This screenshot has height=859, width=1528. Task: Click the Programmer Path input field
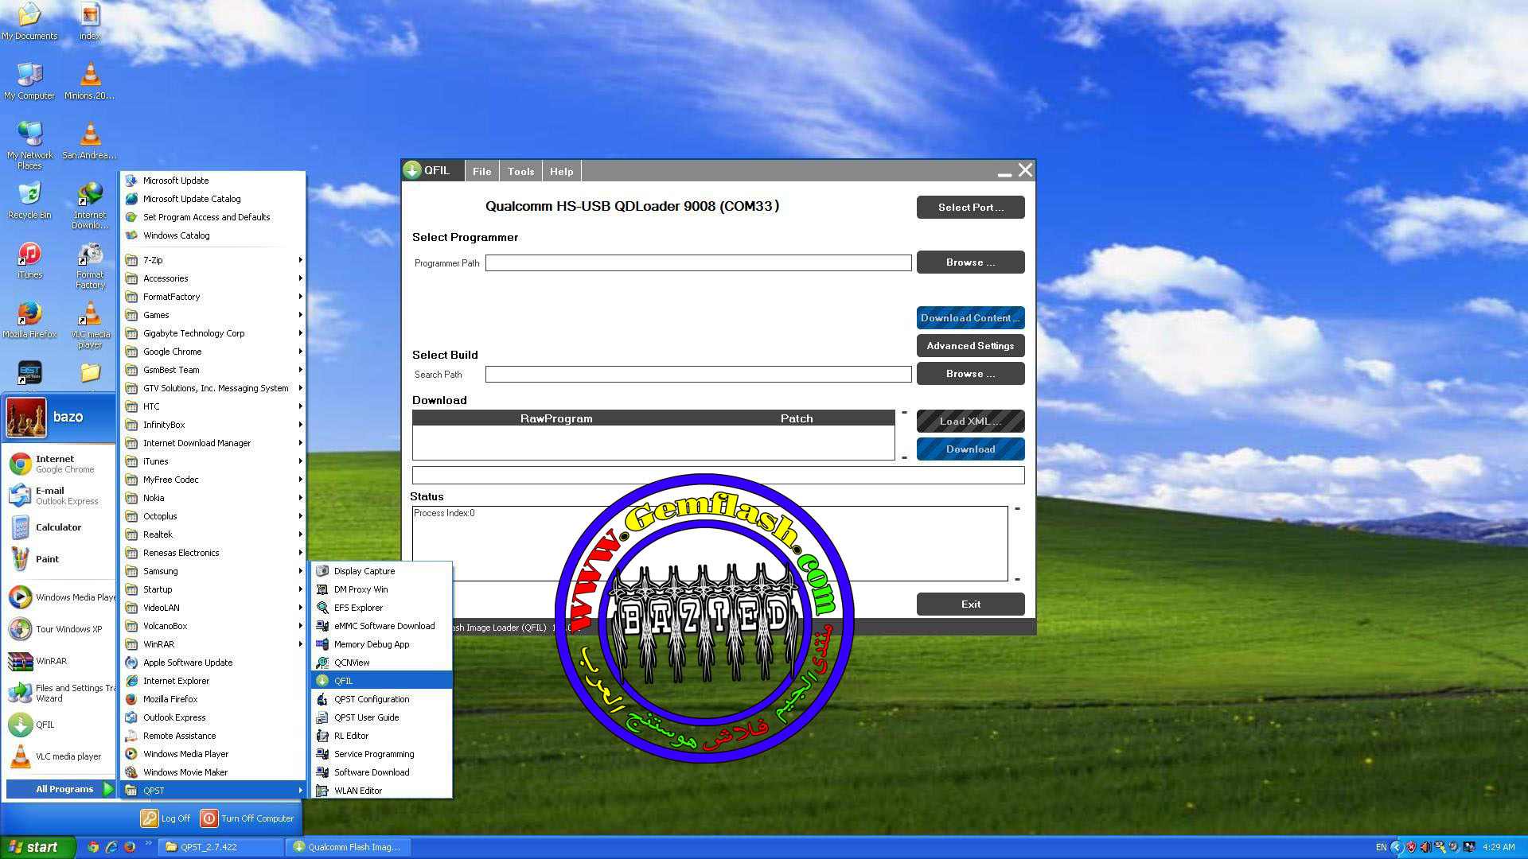[698, 263]
